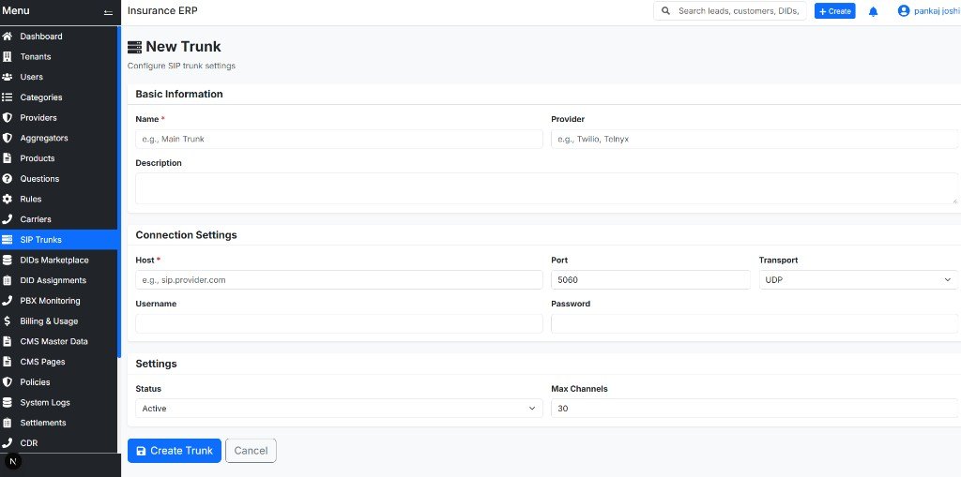Click the Users group icon

tap(8, 77)
